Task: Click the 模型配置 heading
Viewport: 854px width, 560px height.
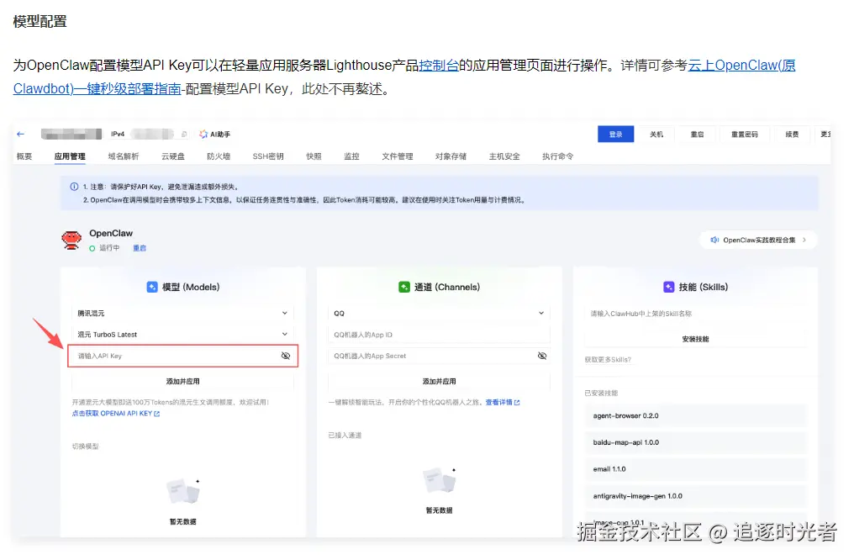Action: [40, 22]
